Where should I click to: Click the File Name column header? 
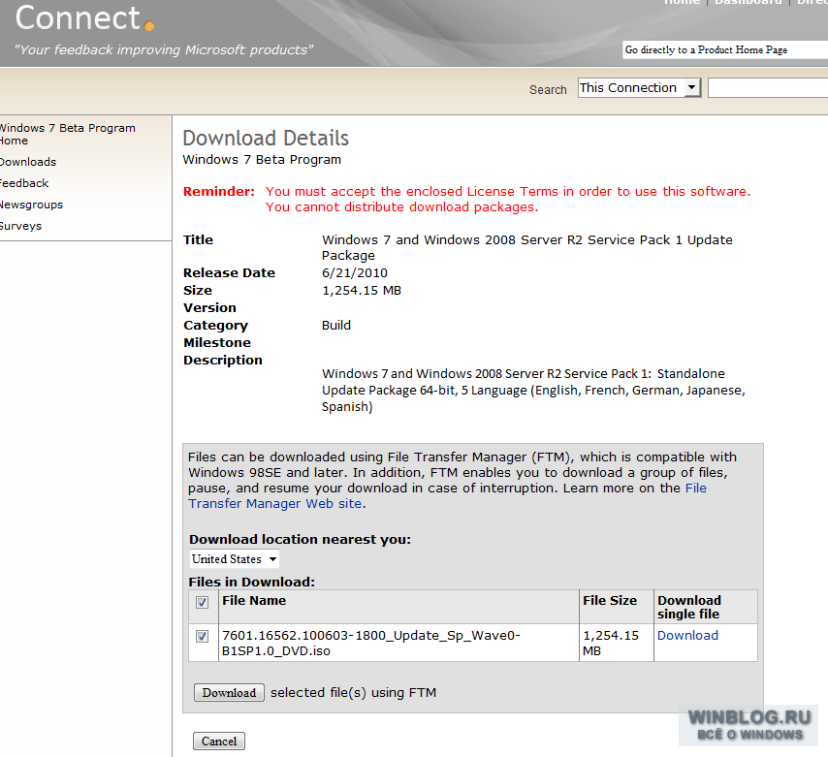(x=254, y=601)
